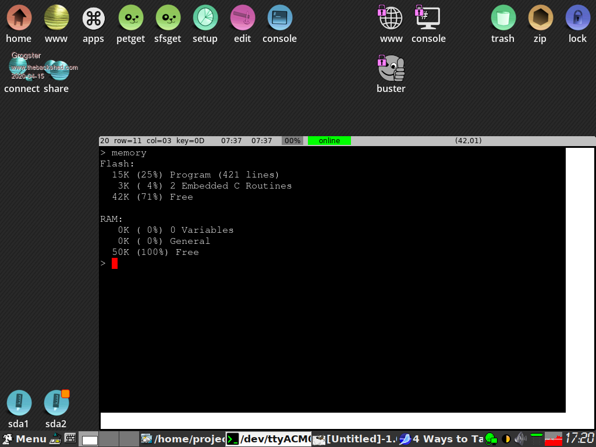This screenshot has height=447, width=596.
Task: Launch the zip archive tool icon
Action: pyautogui.click(x=540, y=18)
